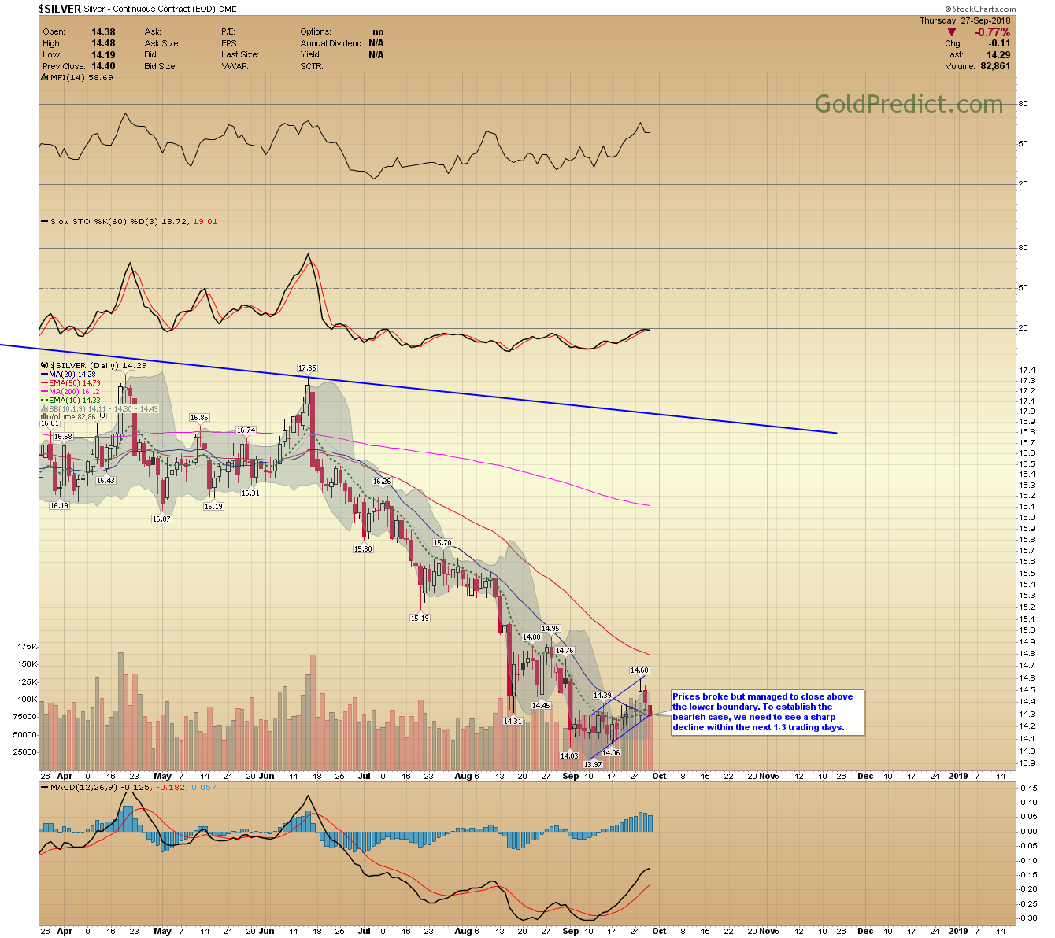The height and width of the screenshot is (938, 1055).
Task: Click the 'MFI(14) 58.69' indicator label
Action: coord(82,78)
